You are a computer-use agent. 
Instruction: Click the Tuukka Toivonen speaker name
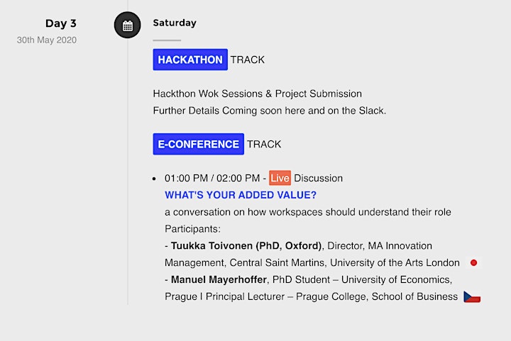pyautogui.click(x=246, y=246)
